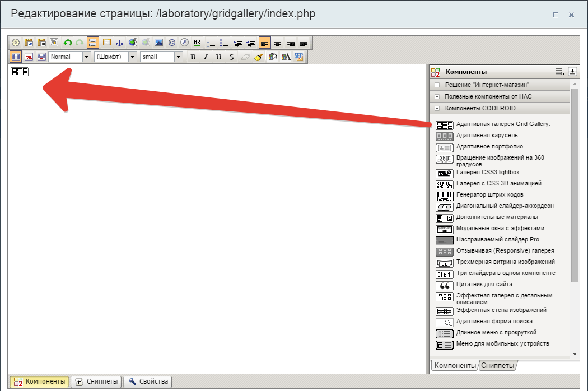
Task: Toggle italic formatting
Action: (205, 57)
